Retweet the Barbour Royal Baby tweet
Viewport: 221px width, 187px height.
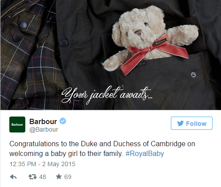tap(32, 177)
